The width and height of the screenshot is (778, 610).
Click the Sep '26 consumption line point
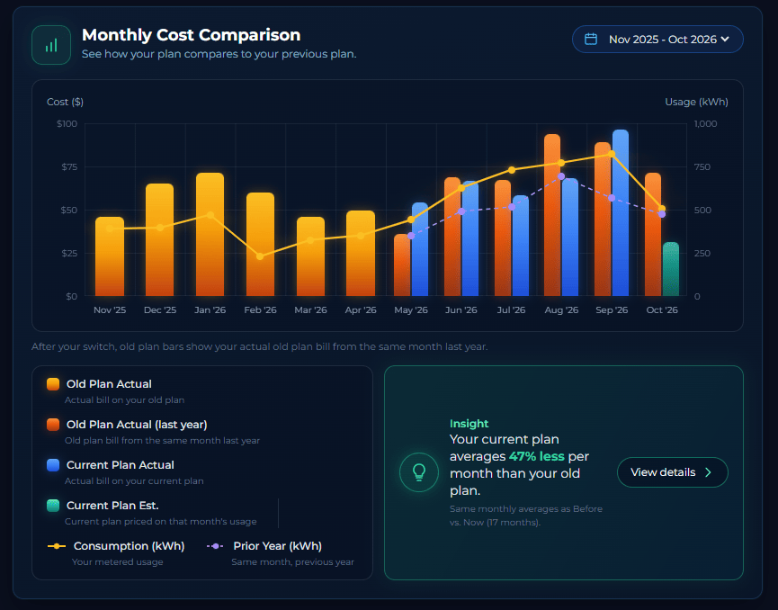[612, 154]
